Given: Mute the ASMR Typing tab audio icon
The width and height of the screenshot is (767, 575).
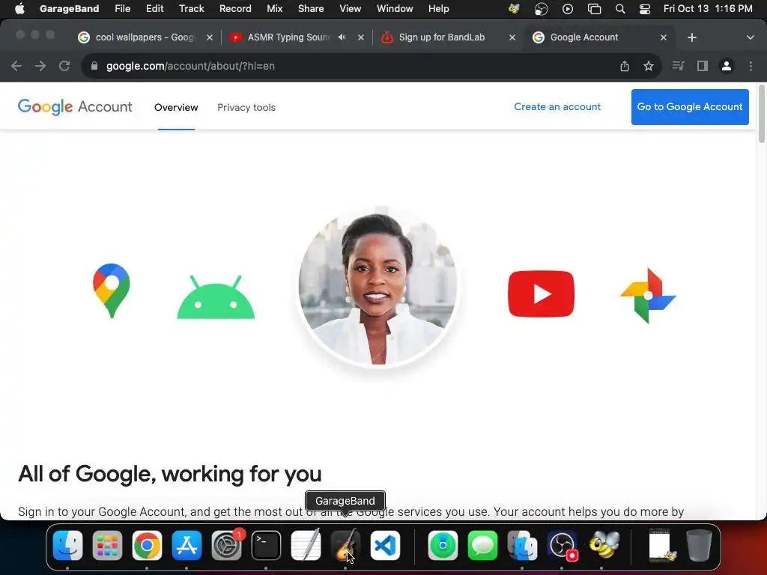Looking at the screenshot, I should coord(342,37).
